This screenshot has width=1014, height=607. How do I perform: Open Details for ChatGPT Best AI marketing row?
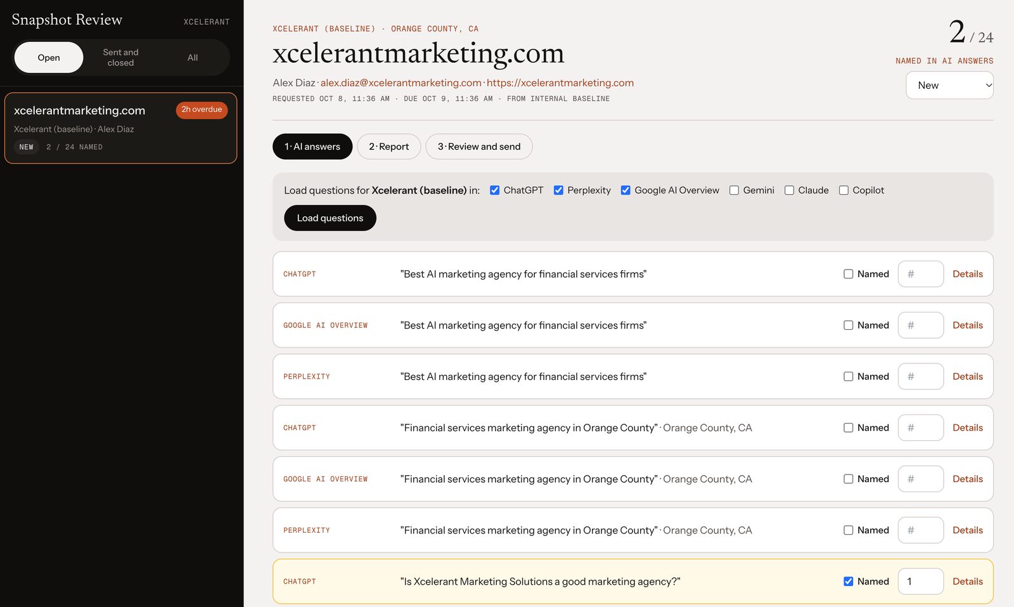click(x=968, y=274)
